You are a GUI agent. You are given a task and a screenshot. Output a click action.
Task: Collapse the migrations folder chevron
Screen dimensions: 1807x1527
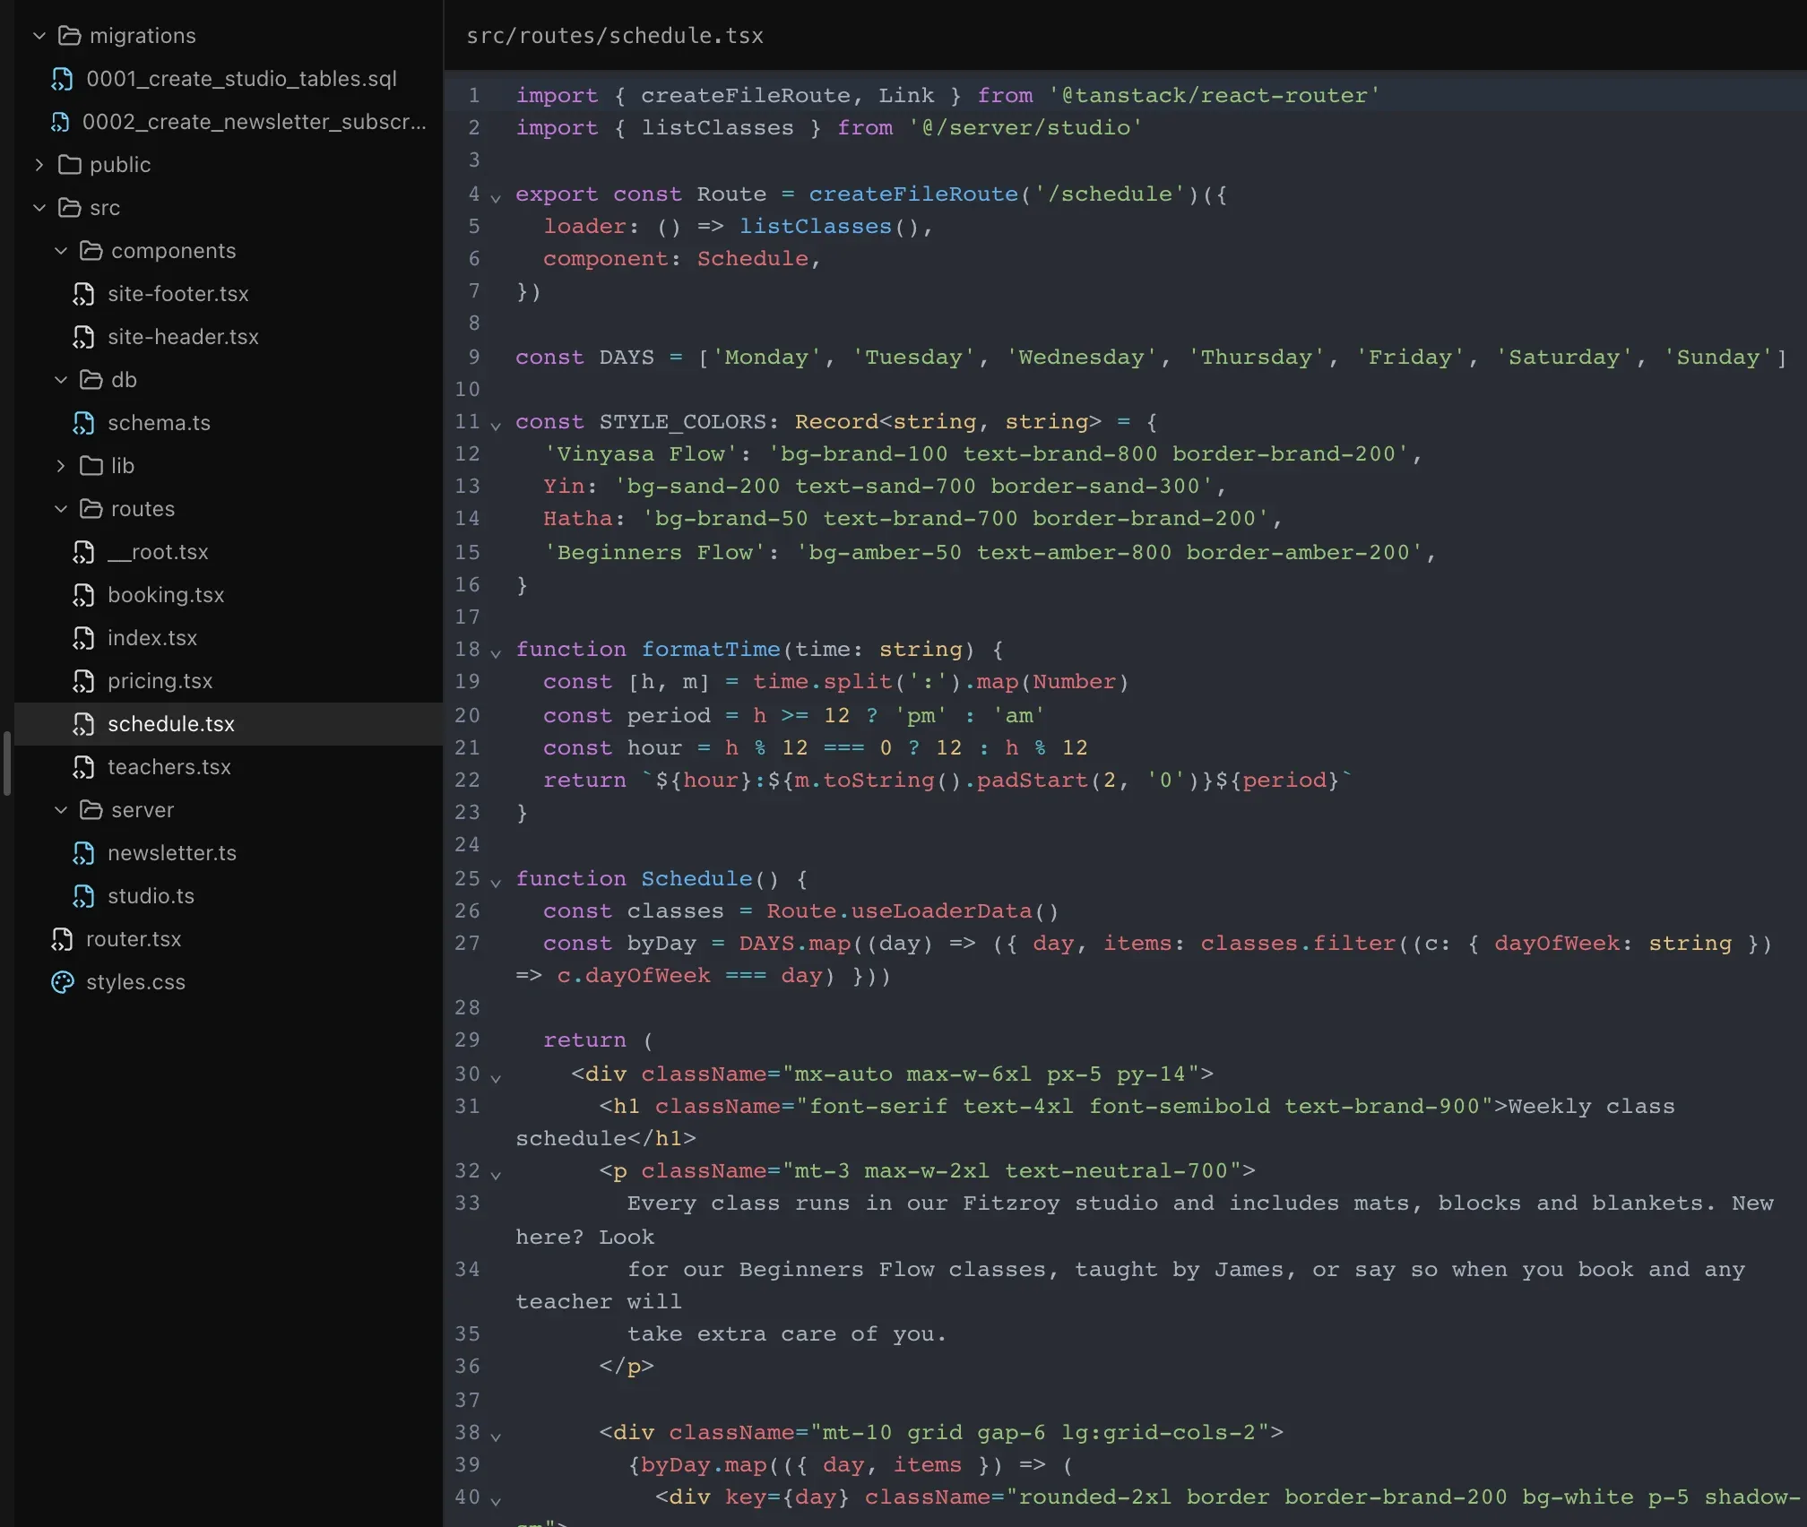39,36
